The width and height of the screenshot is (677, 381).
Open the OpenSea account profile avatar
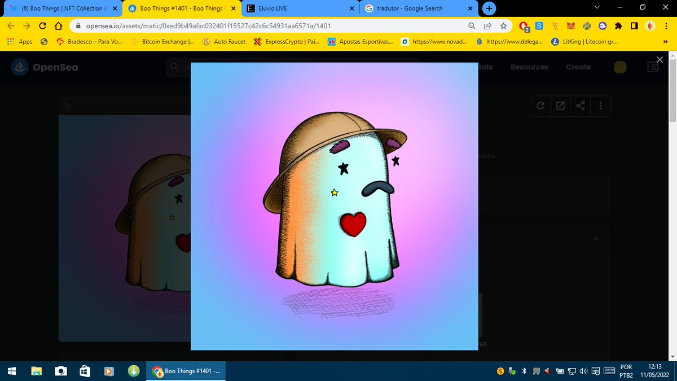pos(621,67)
